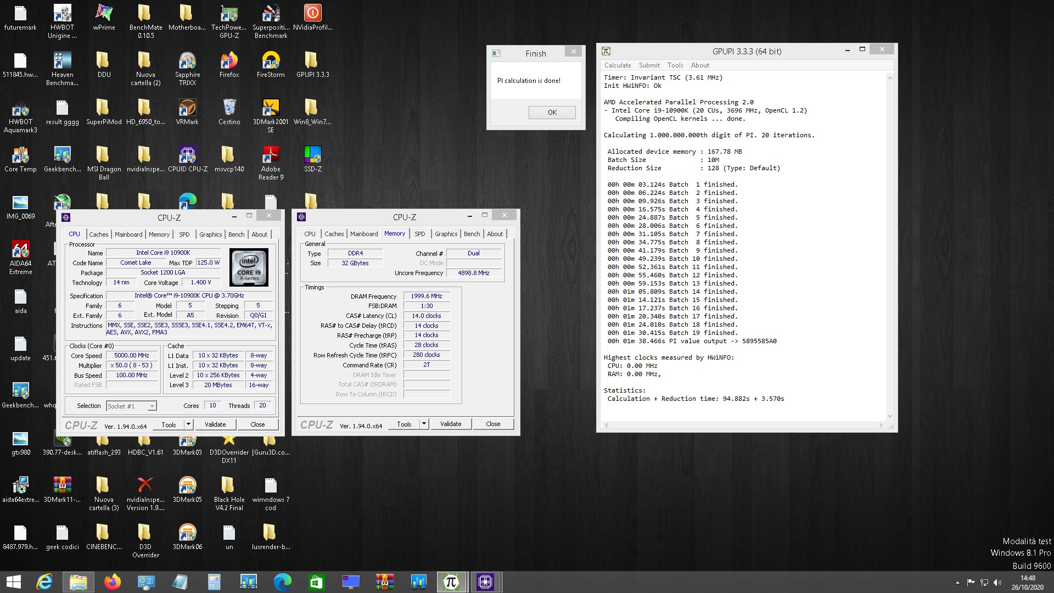The image size is (1054, 593).
Task: Open the Adobe Reader 9 desktop shortcut
Action: coord(271,163)
